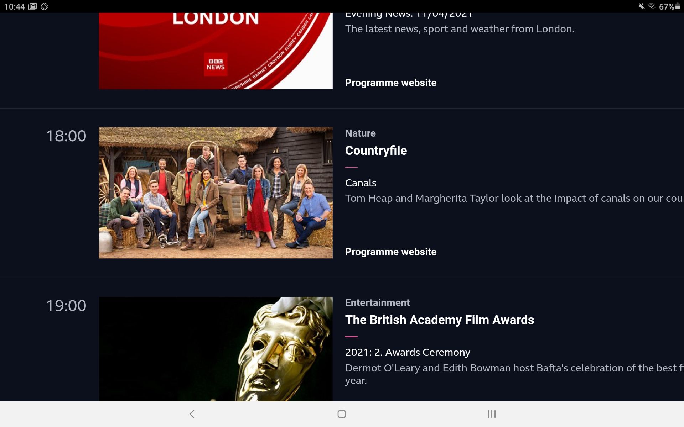Select the Countryfile programme title
Screen dimensions: 684x427
(376, 151)
